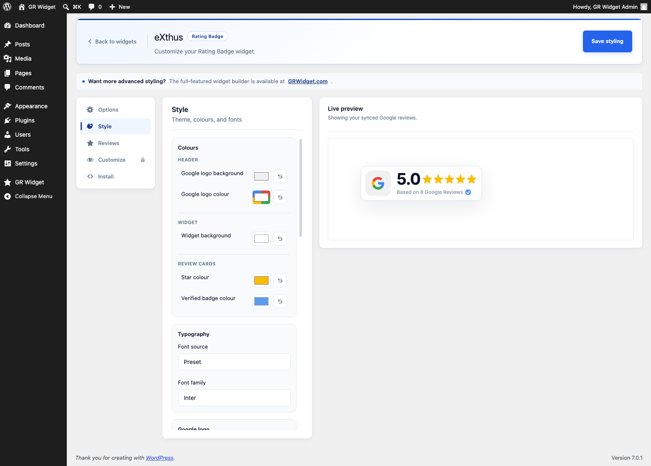Viewport: 651px width, 466px height.
Task: Open the Font source Preset dropdown
Action: tap(234, 362)
